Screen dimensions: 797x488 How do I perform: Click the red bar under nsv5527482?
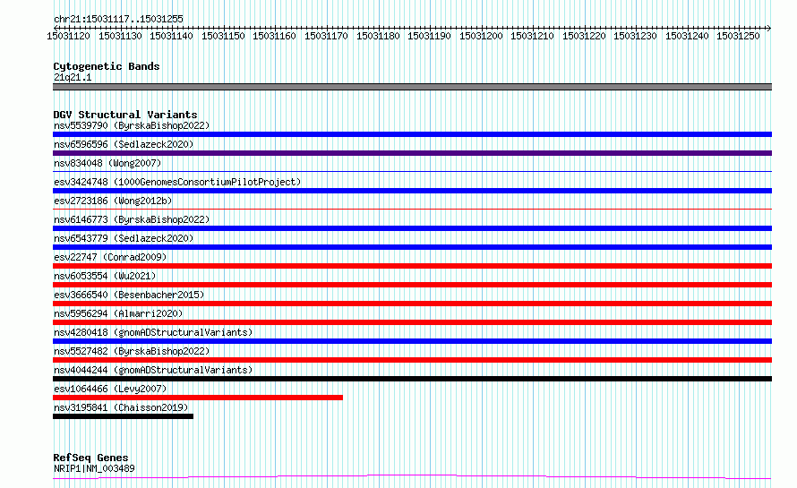coord(412,360)
